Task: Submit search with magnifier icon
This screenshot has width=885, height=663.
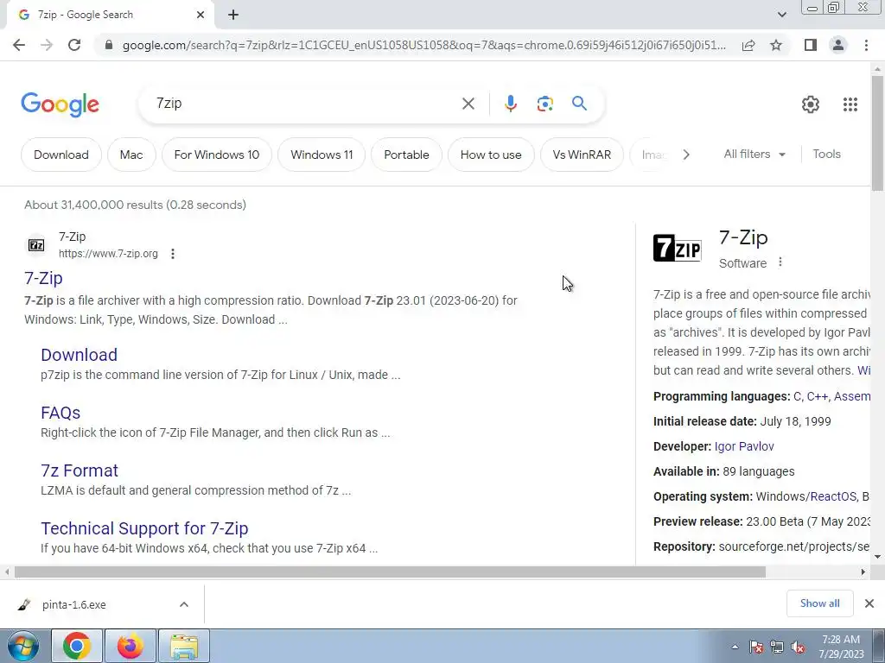Action: [579, 104]
